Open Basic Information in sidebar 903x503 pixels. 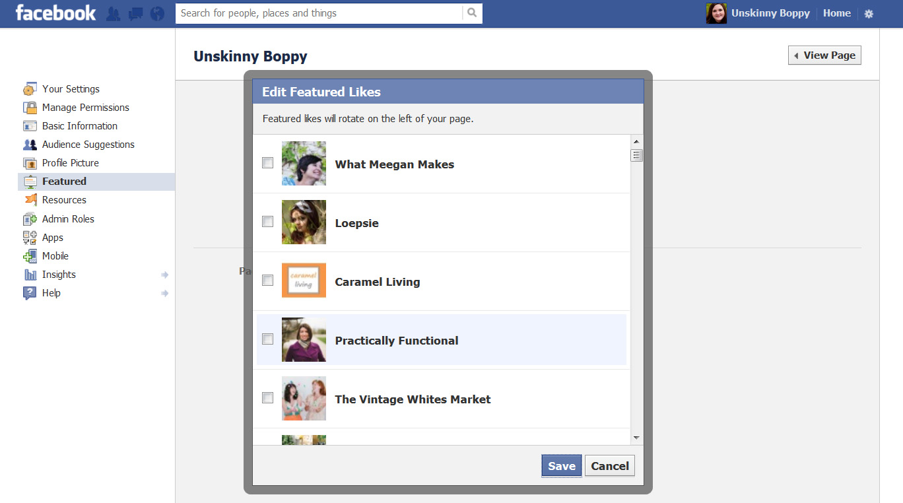pyautogui.click(x=80, y=126)
